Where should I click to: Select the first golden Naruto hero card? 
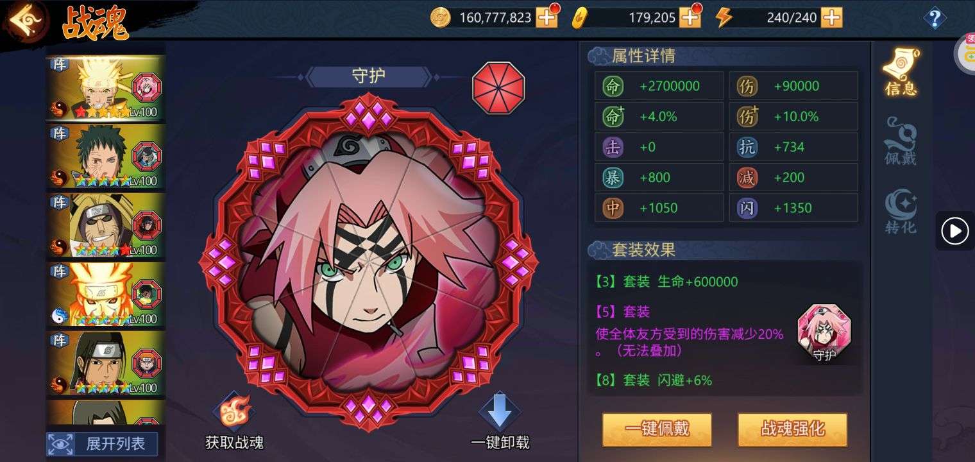click(x=106, y=88)
